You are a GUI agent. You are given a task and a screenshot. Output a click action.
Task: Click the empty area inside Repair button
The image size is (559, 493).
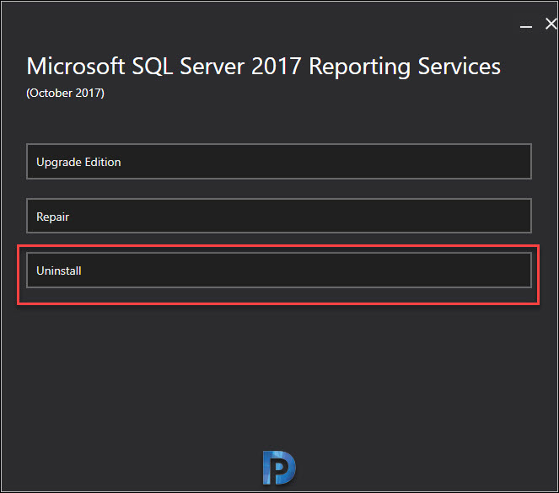tap(321, 216)
